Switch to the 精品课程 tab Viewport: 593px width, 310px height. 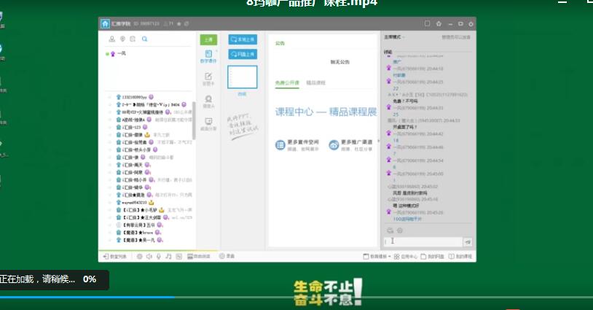click(x=315, y=83)
